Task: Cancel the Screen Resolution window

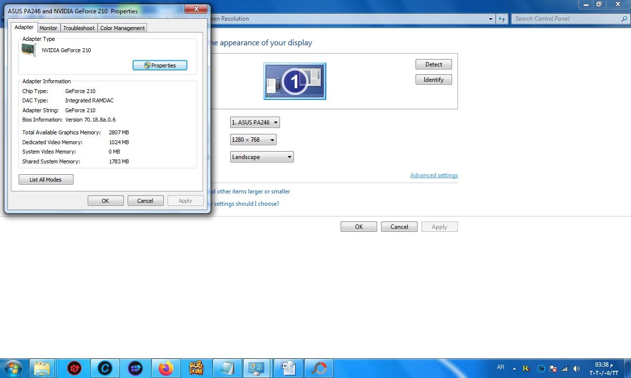Action: click(x=399, y=227)
